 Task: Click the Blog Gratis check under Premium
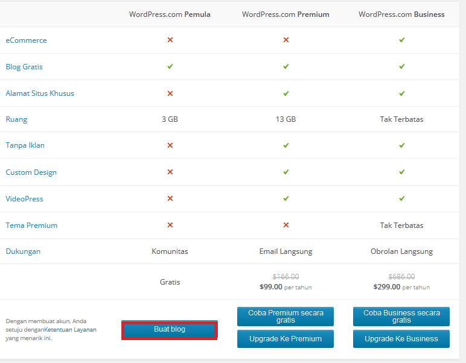[x=286, y=66]
